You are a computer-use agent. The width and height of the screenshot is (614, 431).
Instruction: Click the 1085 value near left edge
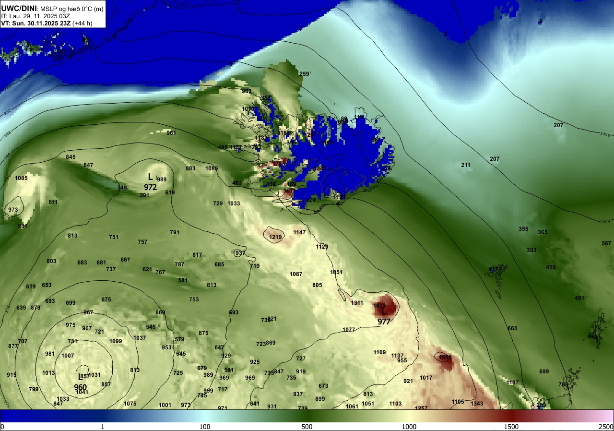tap(21, 178)
